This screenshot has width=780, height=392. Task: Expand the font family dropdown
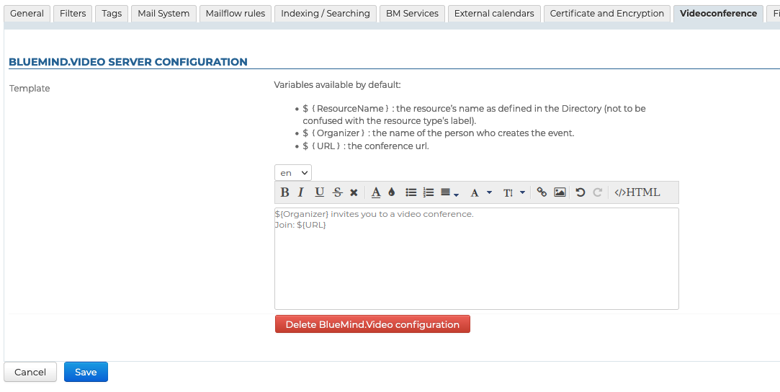[480, 192]
